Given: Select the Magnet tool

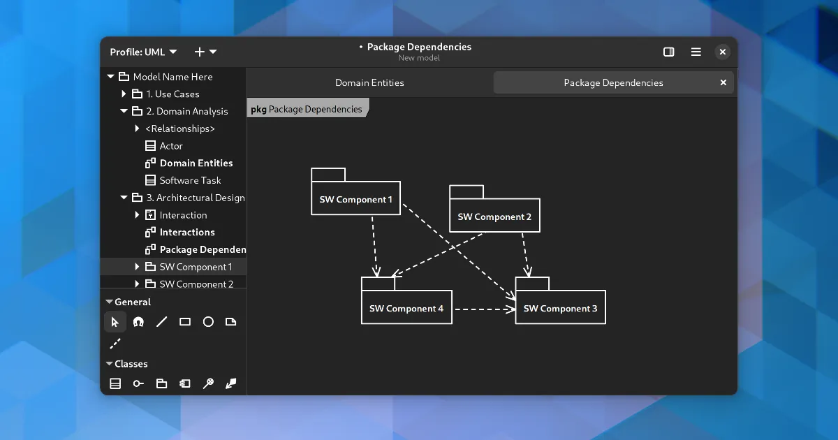Looking at the screenshot, I should pos(138,322).
